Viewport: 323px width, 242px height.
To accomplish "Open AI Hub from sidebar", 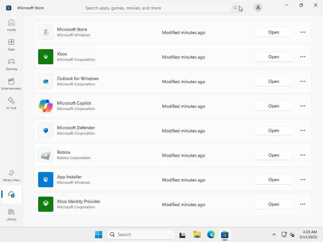I will [11, 103].
